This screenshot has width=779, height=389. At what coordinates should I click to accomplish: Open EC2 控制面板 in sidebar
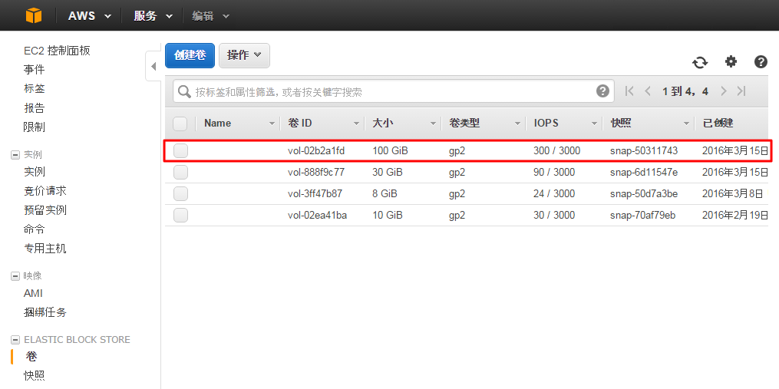pyautogui.click(x=57, y=51)
